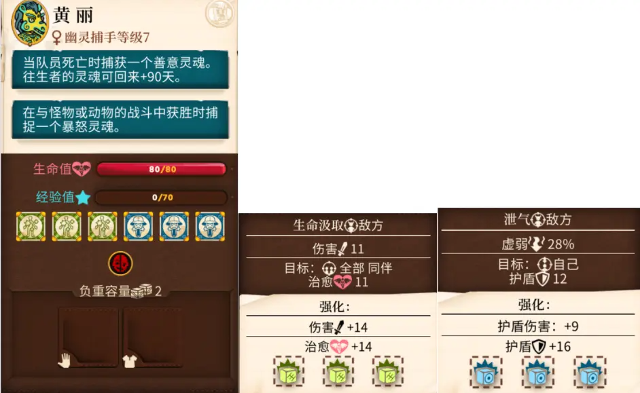Click the middle green upgrade cube slot
Viewport: 640px width, 393px height.
click(338, 371)
